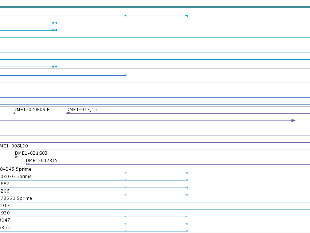
Task: Select the label ending in 355
Action: [5, 228]
